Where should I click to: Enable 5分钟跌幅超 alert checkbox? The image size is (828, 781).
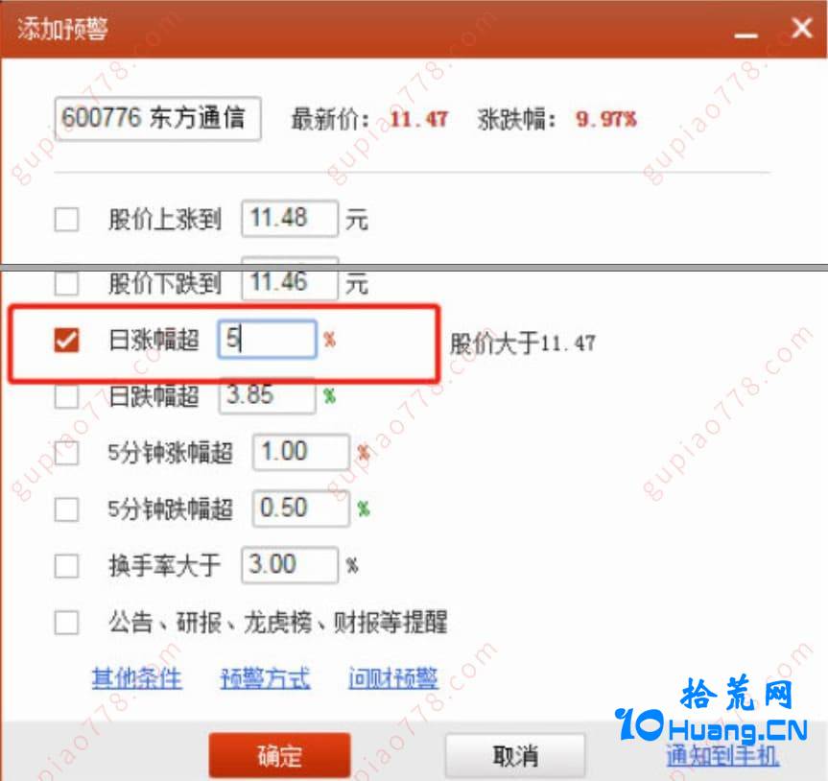pos(66,509)
